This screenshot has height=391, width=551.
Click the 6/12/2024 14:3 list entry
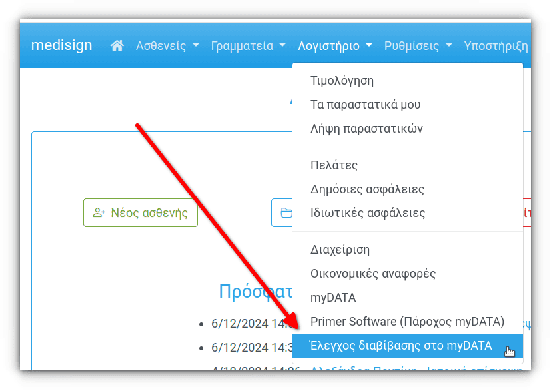coord(252,348)
